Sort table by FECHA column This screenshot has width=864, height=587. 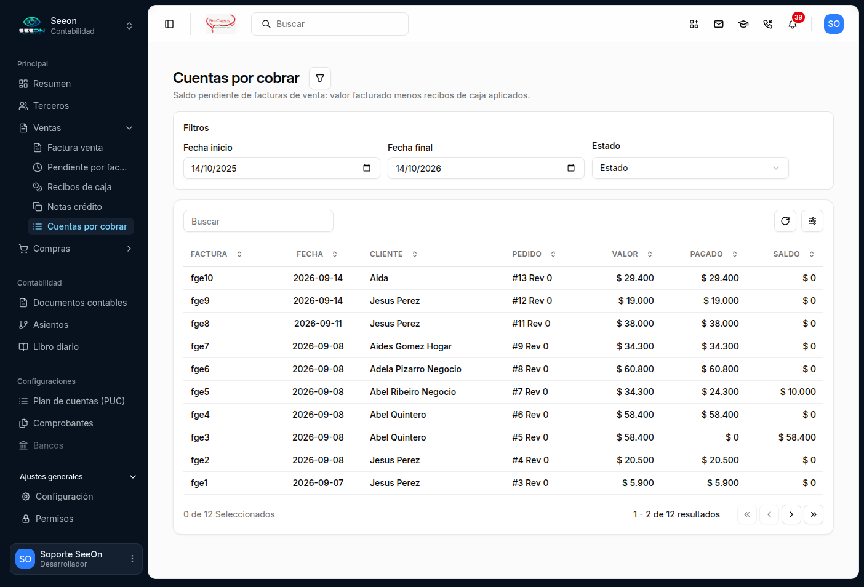click(x=318, y=254)
